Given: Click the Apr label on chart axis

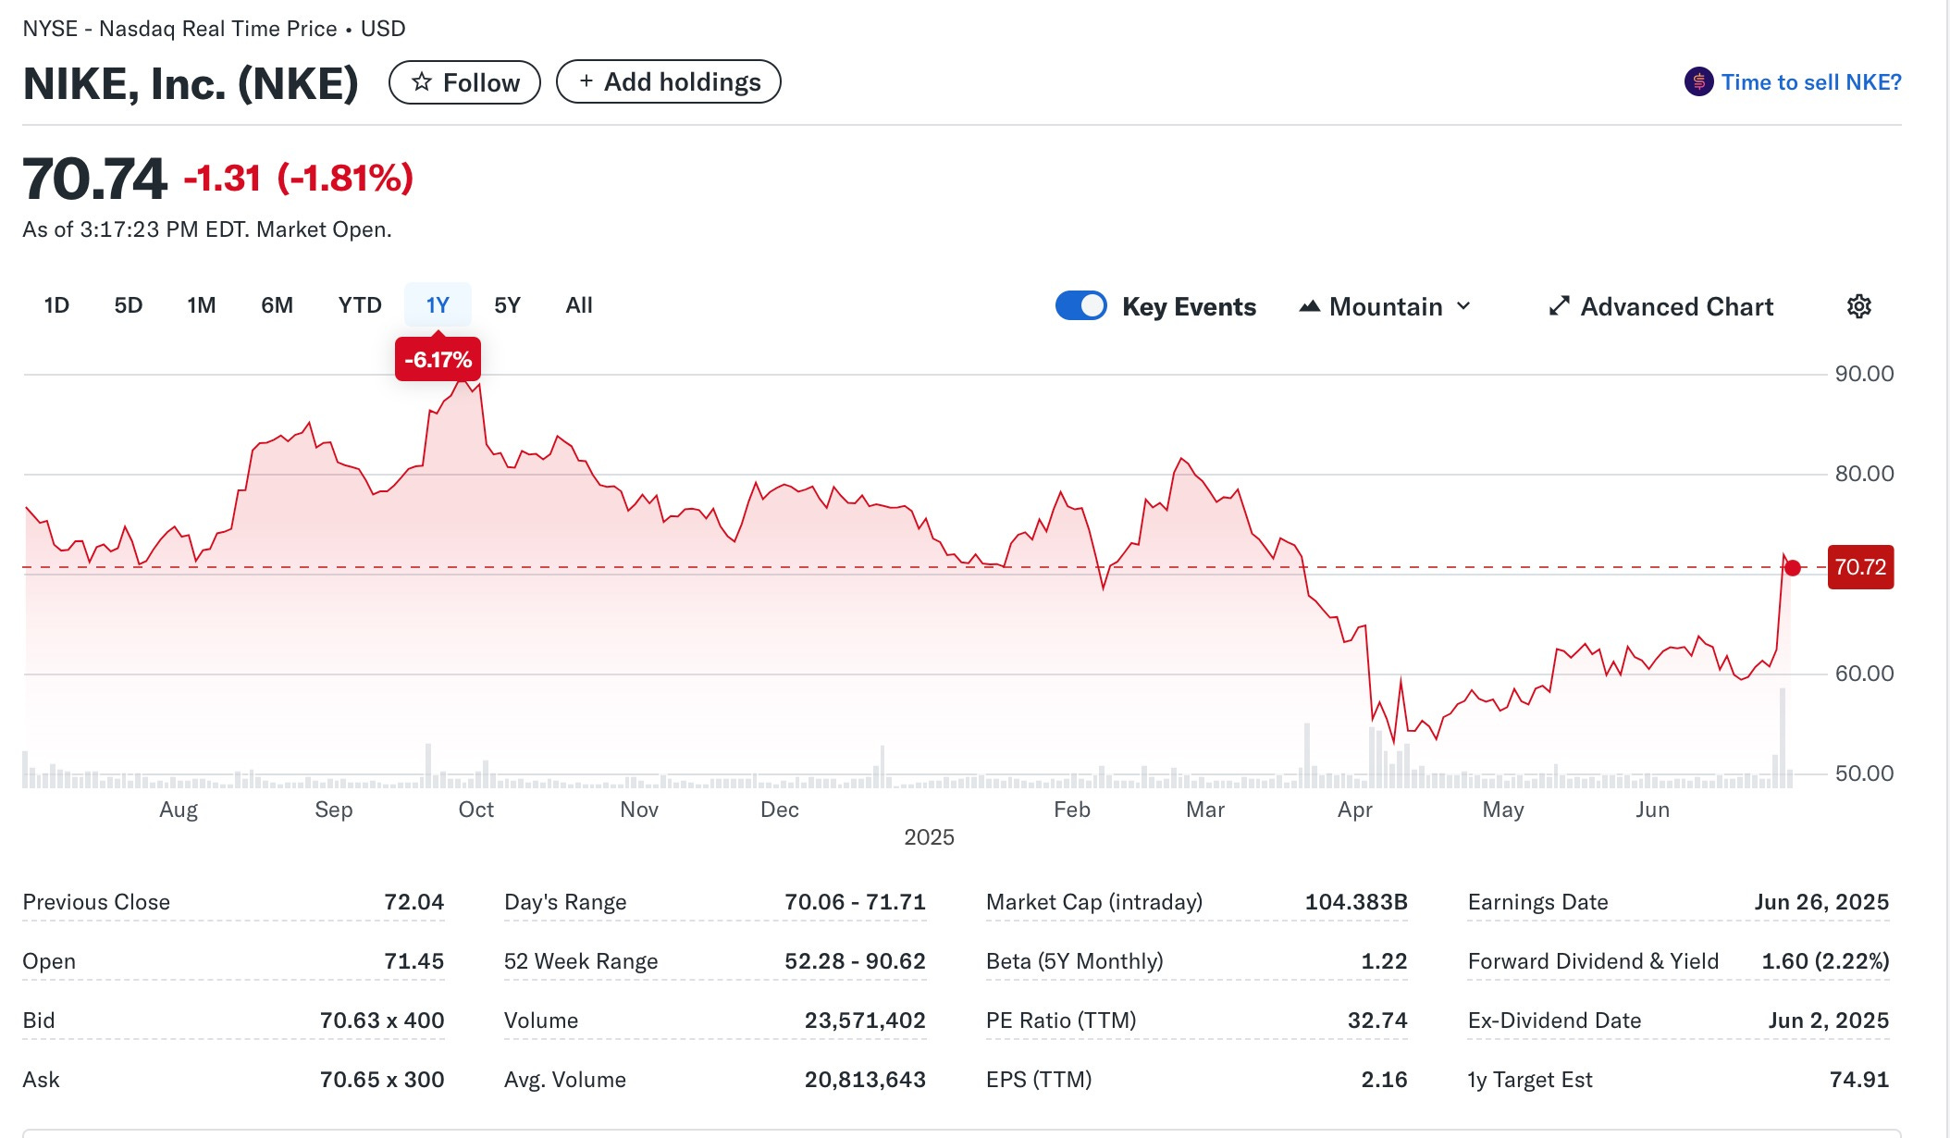Looking at the screenshot, I should click(1355, 810).
